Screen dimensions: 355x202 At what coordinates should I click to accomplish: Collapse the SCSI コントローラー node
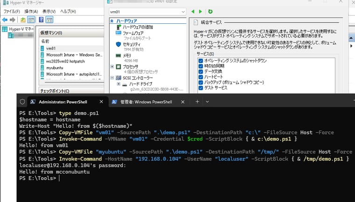click(112, 78)
